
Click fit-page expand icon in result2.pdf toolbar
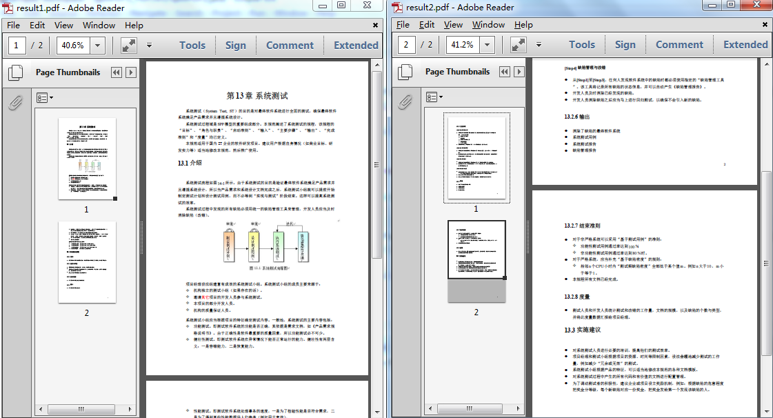pyautogui.click(x=518, y=45)
